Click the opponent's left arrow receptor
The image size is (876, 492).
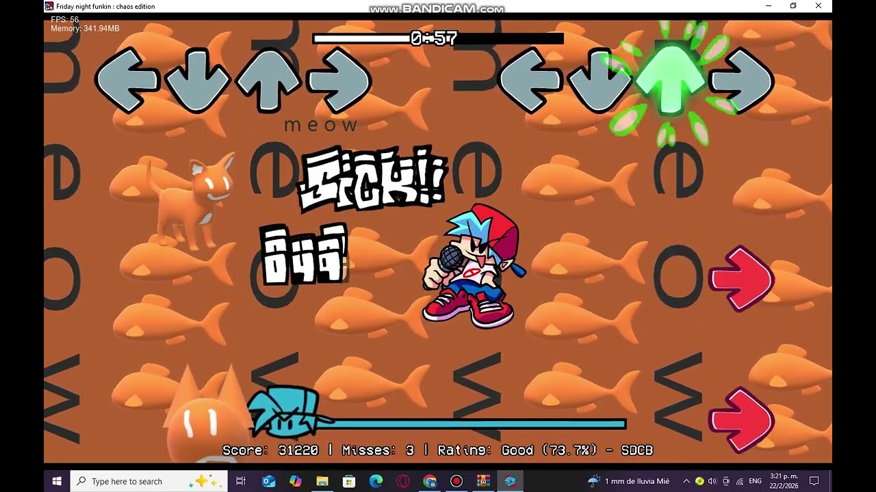pos(127,81)
